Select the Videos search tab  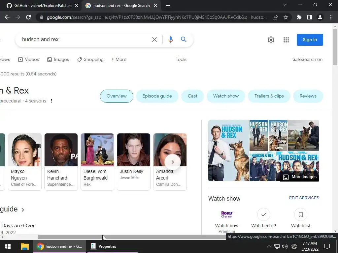click(x=29, y=60)
